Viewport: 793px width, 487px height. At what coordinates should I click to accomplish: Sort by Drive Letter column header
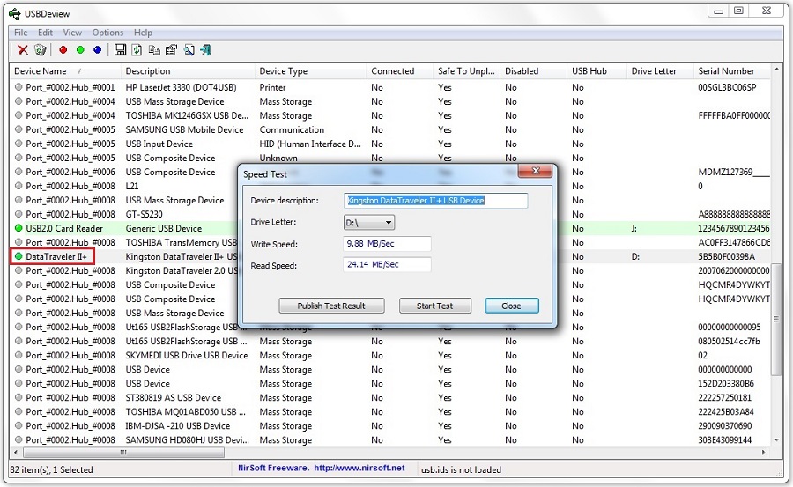pos(660,70)
